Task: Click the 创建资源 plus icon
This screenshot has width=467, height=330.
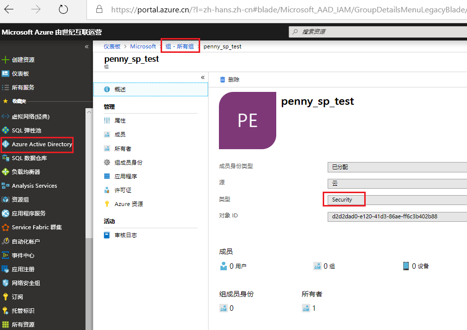Action: tap(5, 60)
